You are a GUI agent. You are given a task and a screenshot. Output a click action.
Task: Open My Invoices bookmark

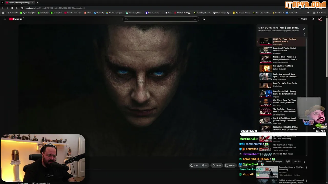click(242, 13)
